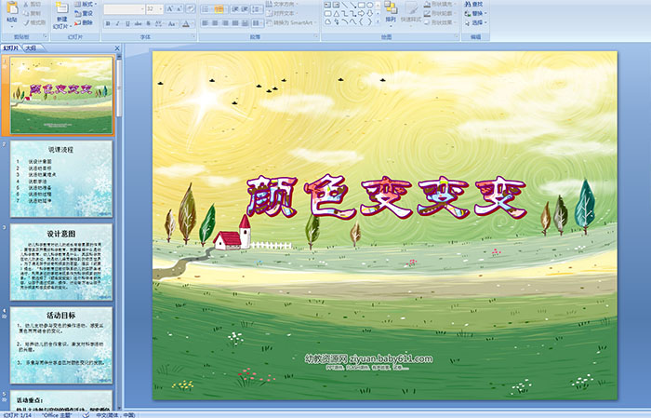
Task: Select the triangle shape in the shapes gallery
Action: (337, 14)
